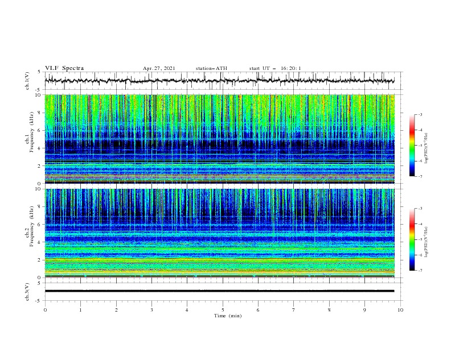This screenshot has height=348, width=451.
Task: Click the "Time (min)" x-axis label
Action: click(228, 316)
